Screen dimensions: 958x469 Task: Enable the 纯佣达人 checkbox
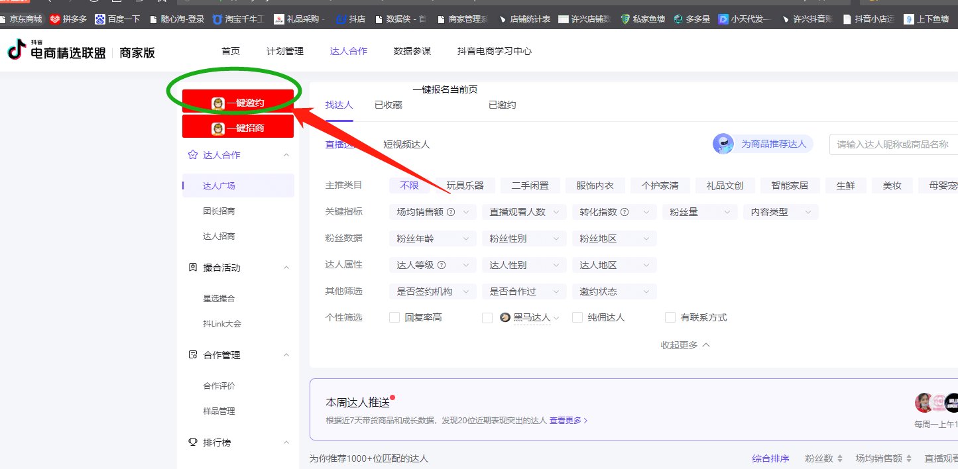[x=577, y=318]
